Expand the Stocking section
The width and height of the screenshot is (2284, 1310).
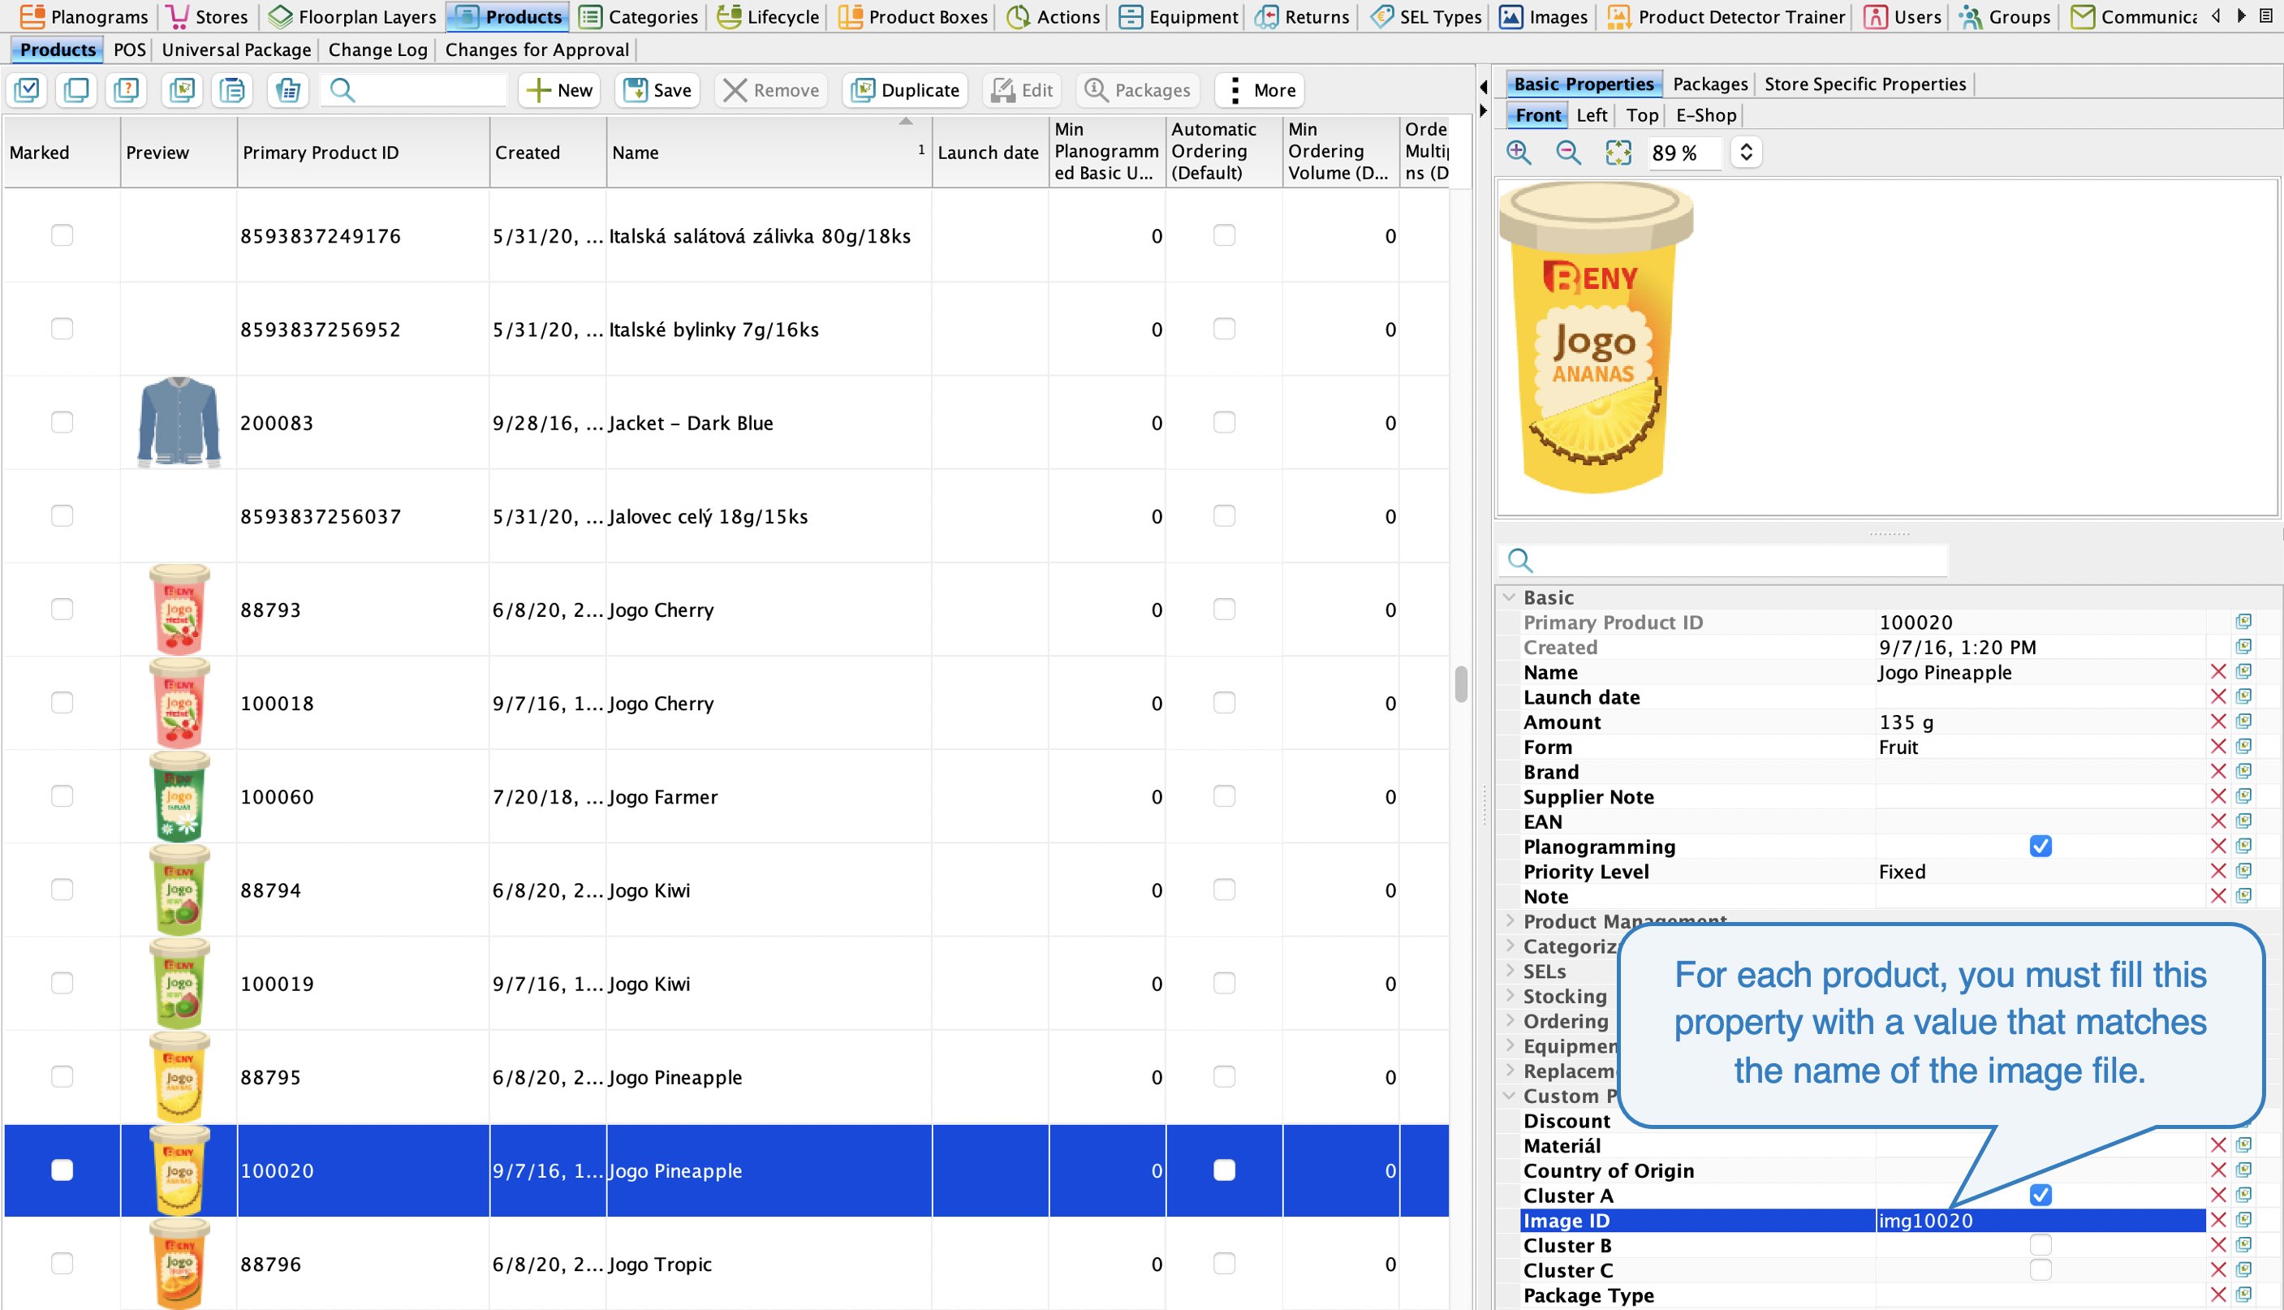coord(1509,995)
